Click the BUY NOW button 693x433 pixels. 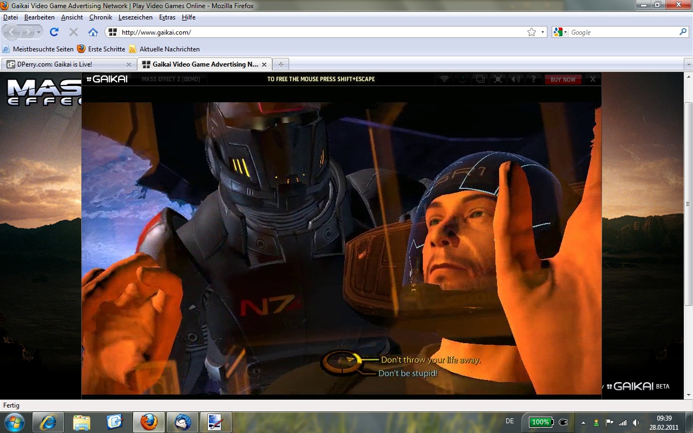coord(563,79)
